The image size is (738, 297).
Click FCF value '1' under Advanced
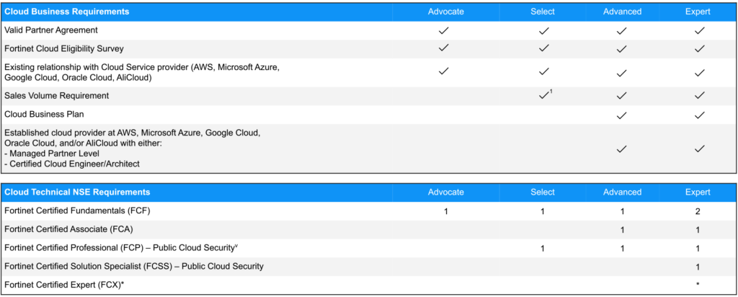point(622,211)
